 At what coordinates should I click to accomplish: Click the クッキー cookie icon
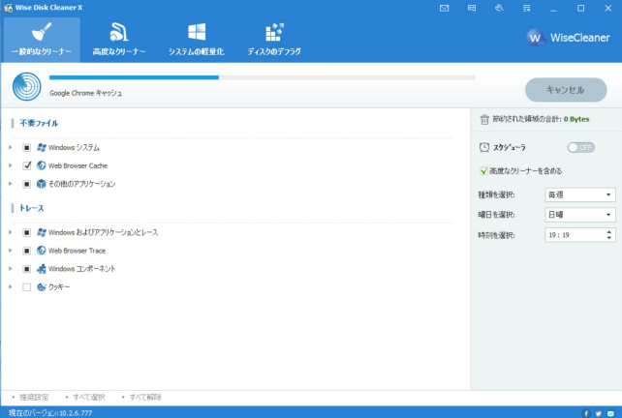[42, 286]
